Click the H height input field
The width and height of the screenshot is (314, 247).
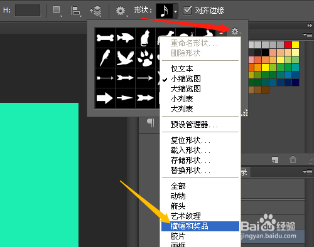click(x=28, y=10)
